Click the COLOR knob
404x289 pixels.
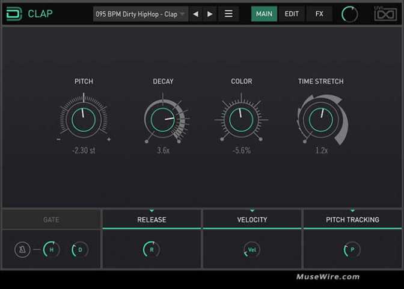[x=241, y=120]
